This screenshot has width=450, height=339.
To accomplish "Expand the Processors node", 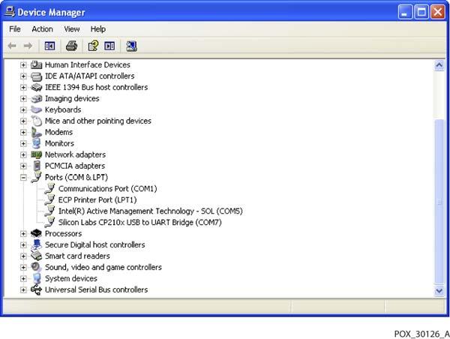I will point(23,234).
